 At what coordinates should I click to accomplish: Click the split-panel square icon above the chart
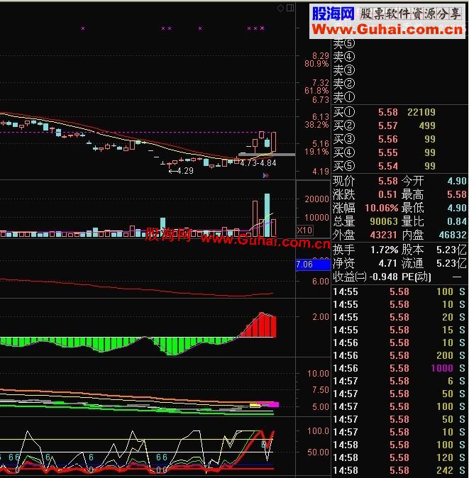pyautogui.click(x=290, y=8)
